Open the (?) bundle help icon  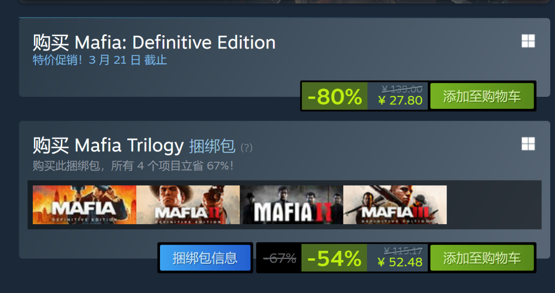(x=246, y=147)
